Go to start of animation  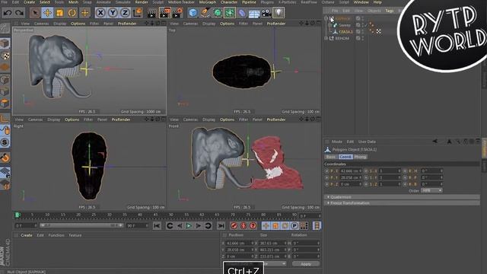[157, 226]
